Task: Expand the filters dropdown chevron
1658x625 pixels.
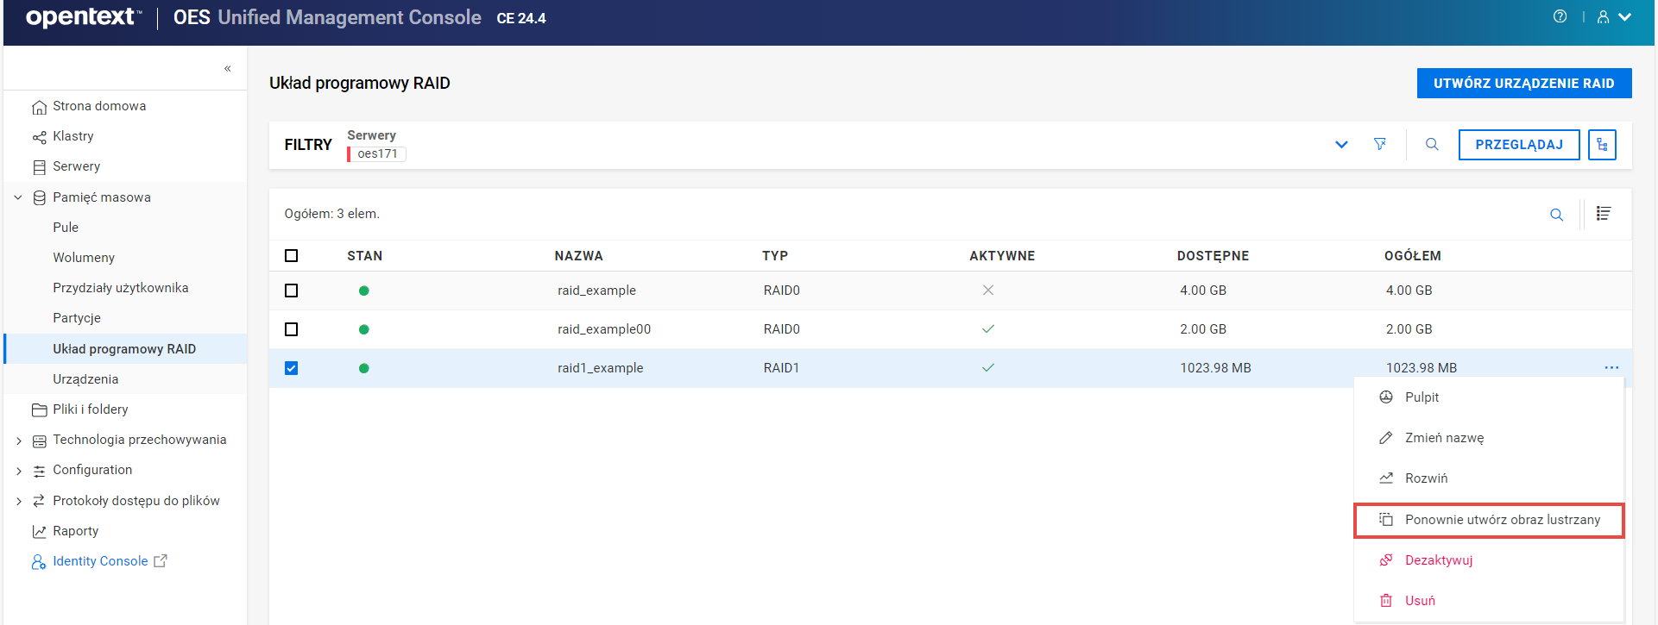Action: pos(1341,144)
